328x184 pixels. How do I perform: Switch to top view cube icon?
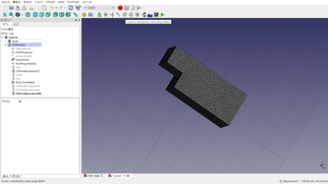tap(42, 15)
